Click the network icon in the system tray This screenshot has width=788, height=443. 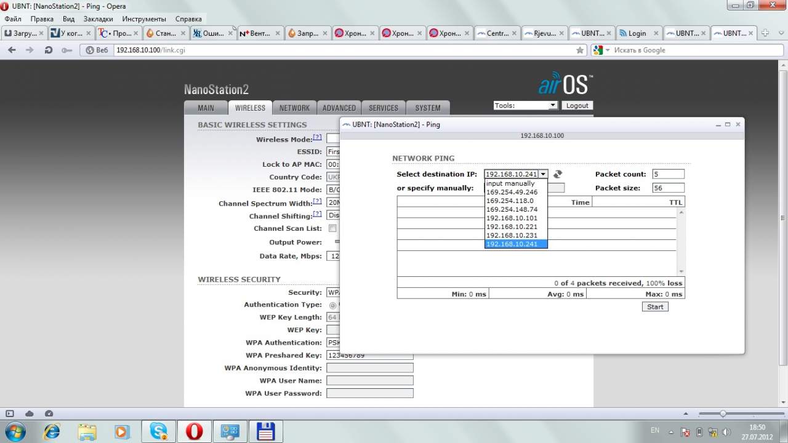713,431
